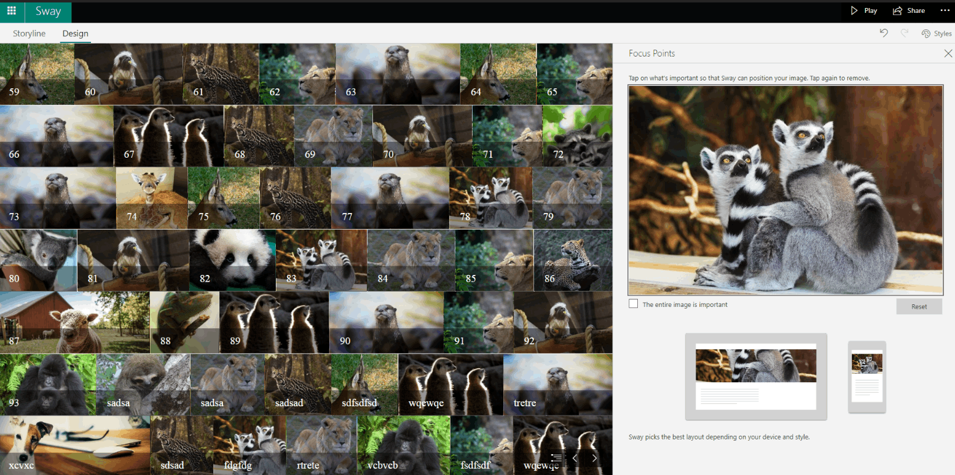Image resolution: width=955 pixels, height=475 pixels.
Task: Switch to the Storyline tab
Action: [28, 33]
